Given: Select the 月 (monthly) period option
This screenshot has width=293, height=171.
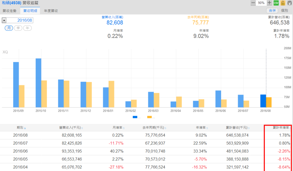Looking at the screenshot, I should pos(9,28).
